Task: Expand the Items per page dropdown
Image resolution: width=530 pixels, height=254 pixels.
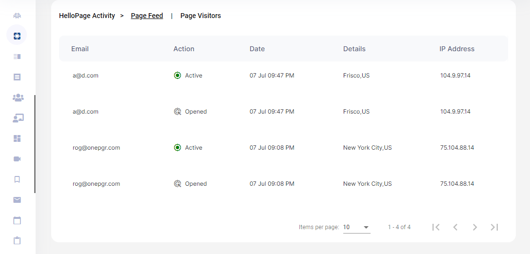Action: [356, 227]
